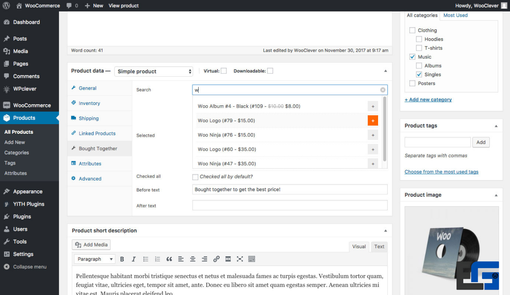Open the WordPress logo menu

pyautogui.click(x=6, y=5)
